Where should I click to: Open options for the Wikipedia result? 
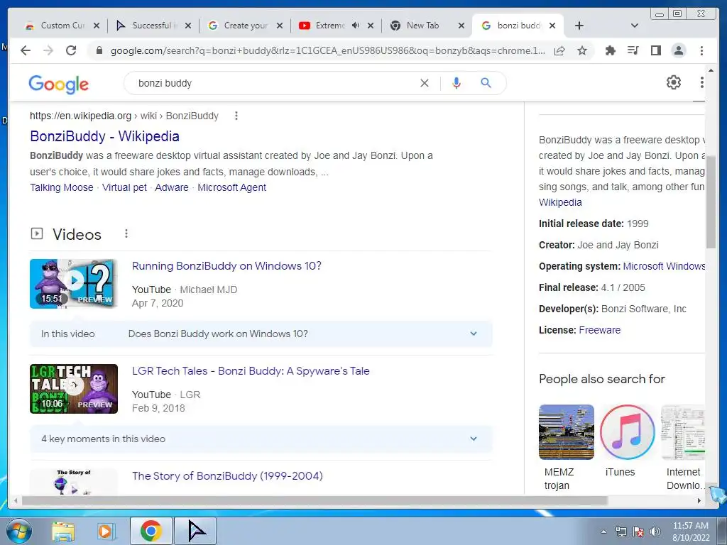236,116
